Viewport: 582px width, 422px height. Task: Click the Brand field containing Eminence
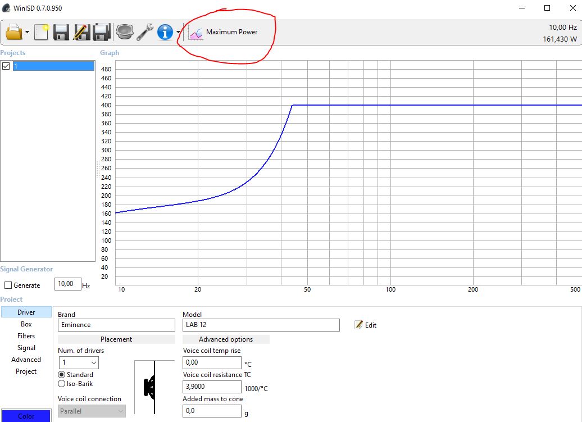click(116, 325)
